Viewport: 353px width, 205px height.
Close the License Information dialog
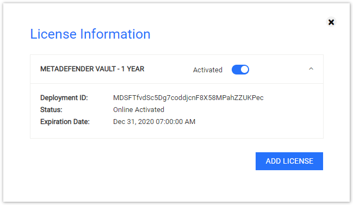click(x=331, y=22)
